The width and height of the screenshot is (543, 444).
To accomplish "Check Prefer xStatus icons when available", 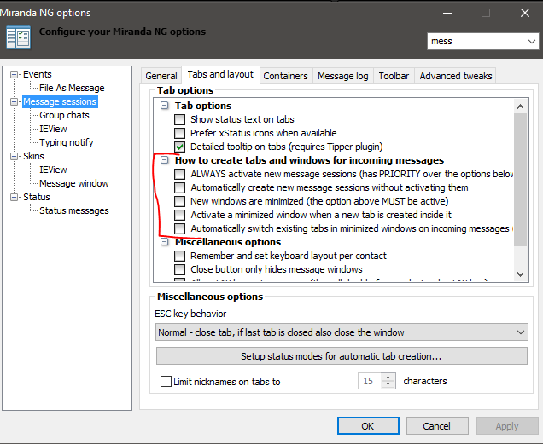I will (x=179, y=133).
